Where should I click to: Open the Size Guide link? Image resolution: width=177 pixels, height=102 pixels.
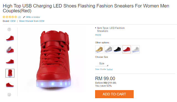(100, 69)
